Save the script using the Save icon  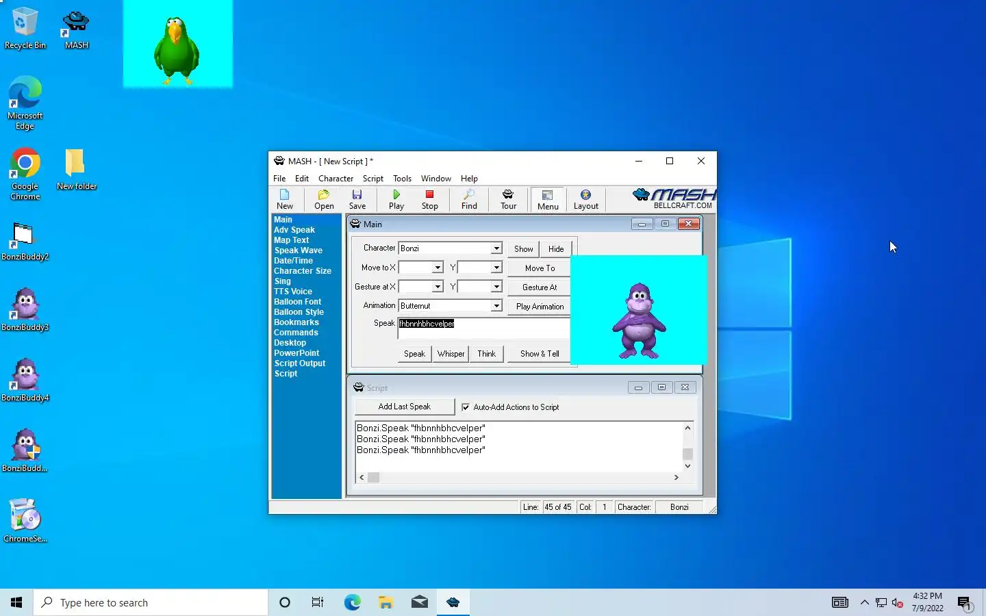click(x=357, y=199)
